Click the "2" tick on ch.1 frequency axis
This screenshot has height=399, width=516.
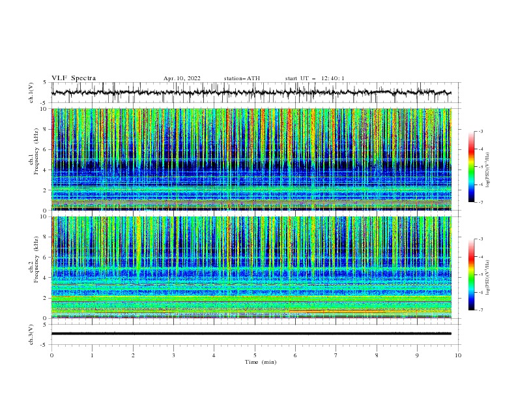pos(46,190)
